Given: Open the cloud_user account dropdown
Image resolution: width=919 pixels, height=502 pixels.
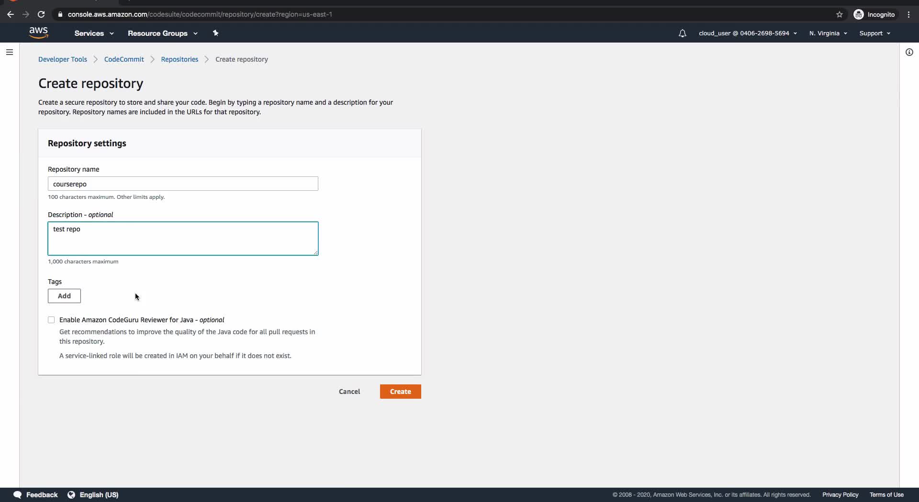Looking at the screenshot, I should [748, 33].
